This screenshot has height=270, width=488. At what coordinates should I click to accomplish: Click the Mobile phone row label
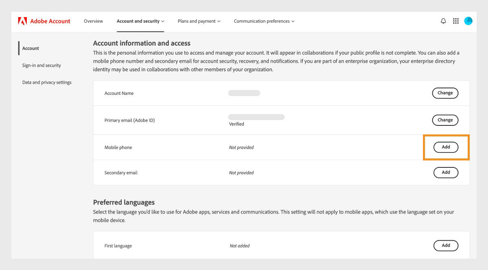[x=118, y=147]
